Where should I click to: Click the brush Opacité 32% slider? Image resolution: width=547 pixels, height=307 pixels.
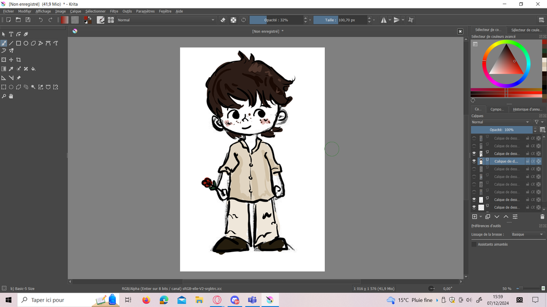pyautogui.click(x=276, y=20)
